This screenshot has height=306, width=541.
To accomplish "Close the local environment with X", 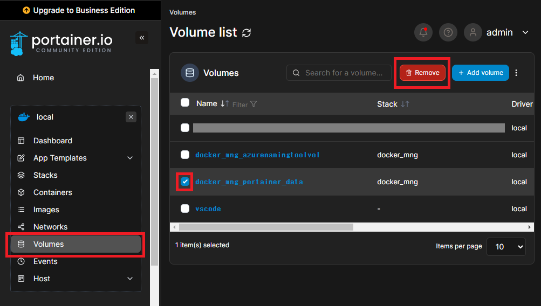I will [x=131, y=117].
